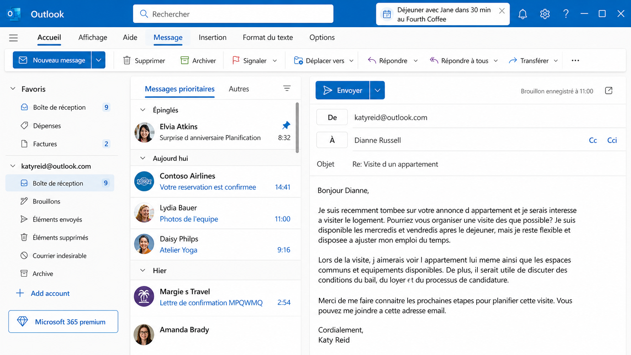This screenshot has width=631, height=355.
Task: Click Déplacer vers folder icon
Action: click(x=298, y=60)
